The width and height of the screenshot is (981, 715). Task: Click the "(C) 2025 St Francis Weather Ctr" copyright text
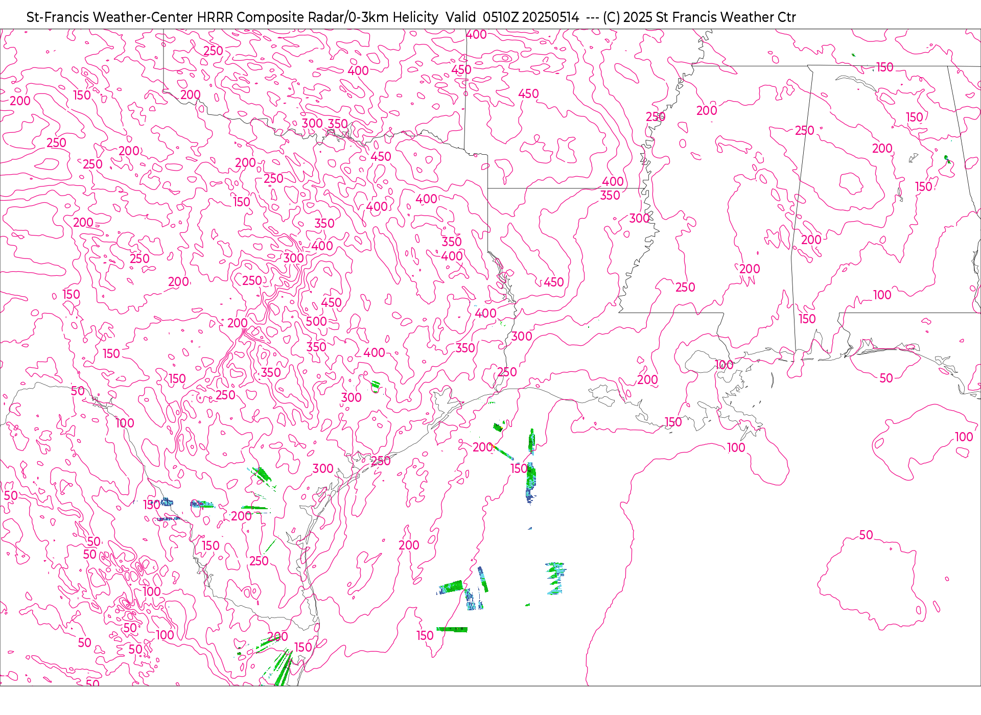click(699, 17)
